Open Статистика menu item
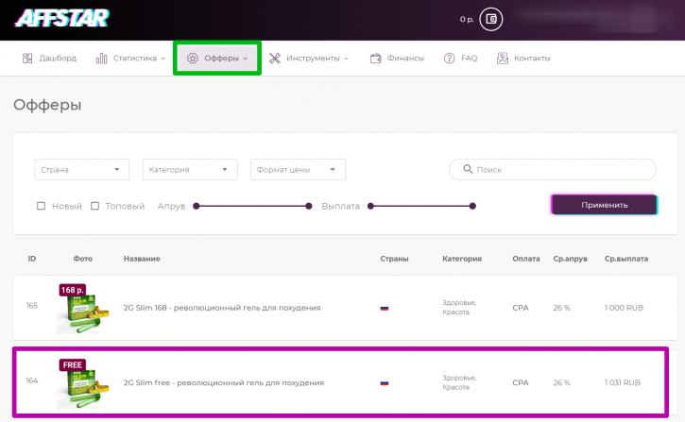This screenshot has width=685, height=422. (130, 58)
